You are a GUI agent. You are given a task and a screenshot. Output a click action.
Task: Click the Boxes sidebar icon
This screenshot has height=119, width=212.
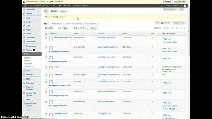point(24,34)
